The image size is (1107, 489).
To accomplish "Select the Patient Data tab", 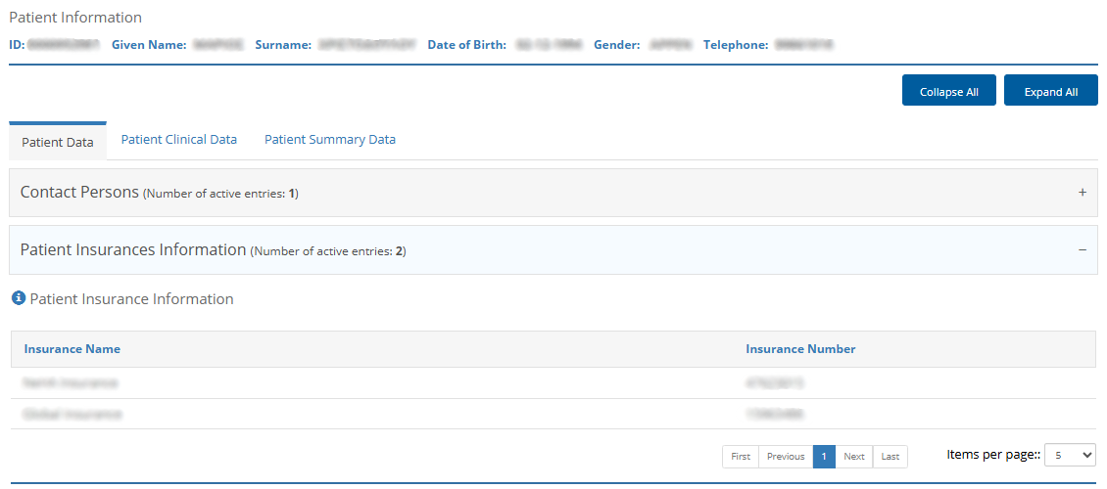I will [58, 142].
